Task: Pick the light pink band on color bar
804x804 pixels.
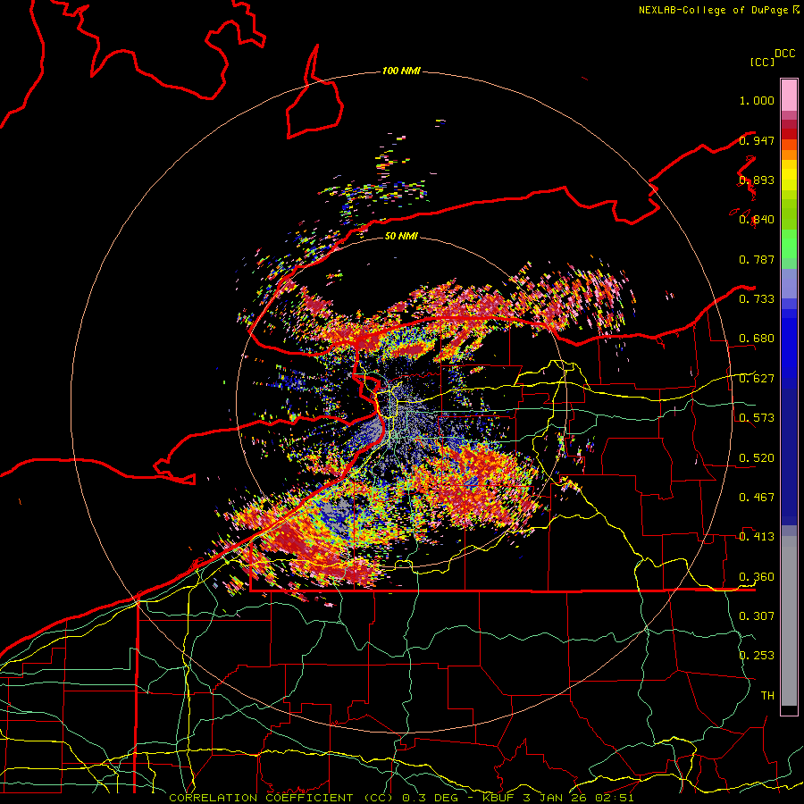Action: point(789,96)
